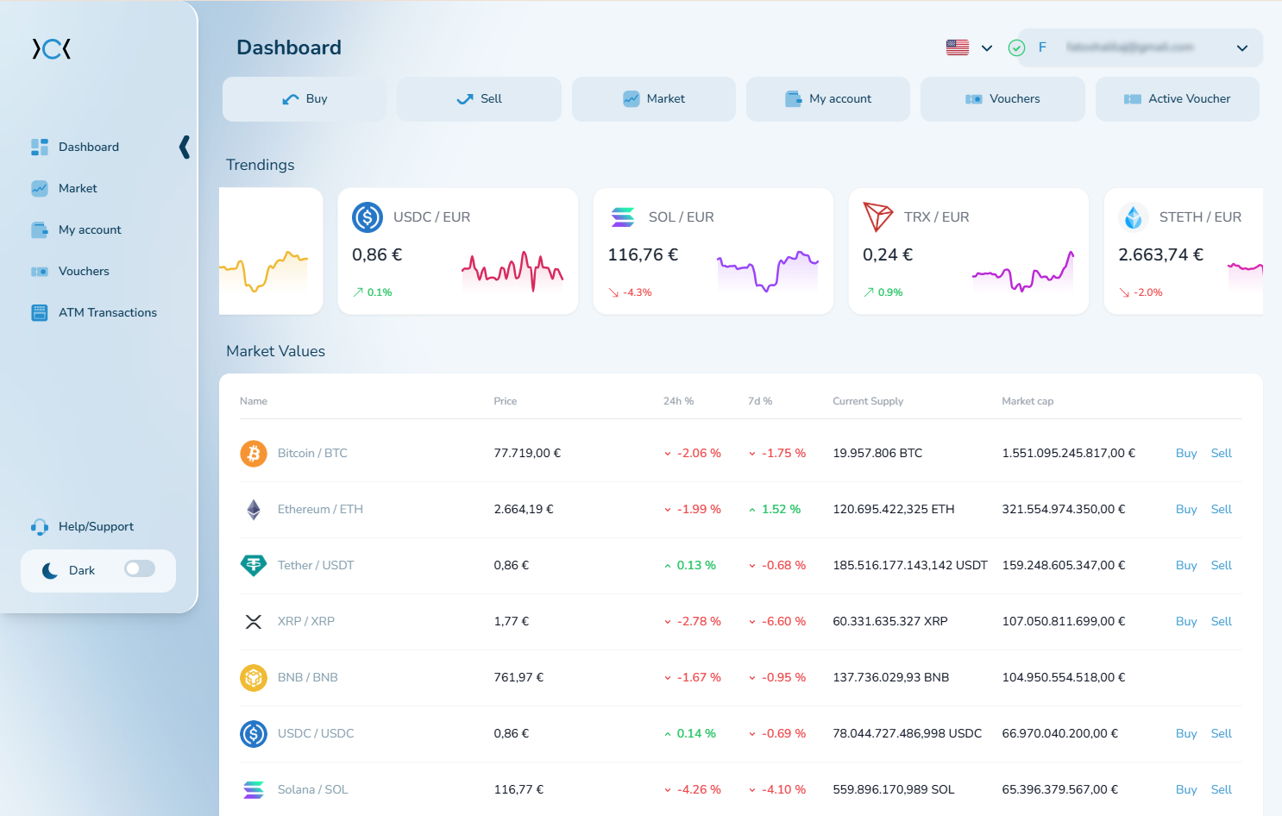
Task: Click the verified green checkmark near the email
Action: pyautogui.click(x=1016, y=47)
